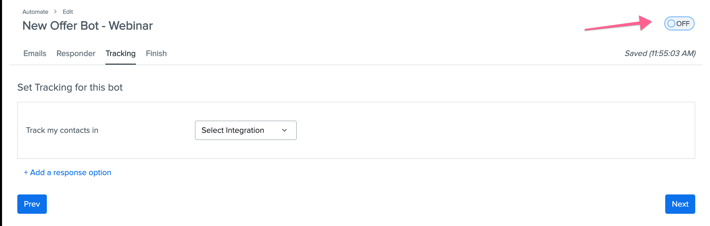Select the Tracking tab

point(120,53)
